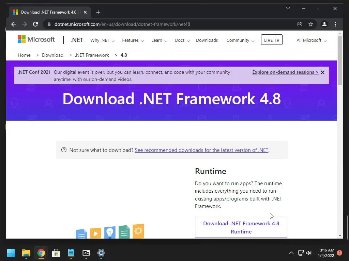Open the Windows Start menu
The height and width of the screenshot is (261, 349).
(x=11, y=253)
